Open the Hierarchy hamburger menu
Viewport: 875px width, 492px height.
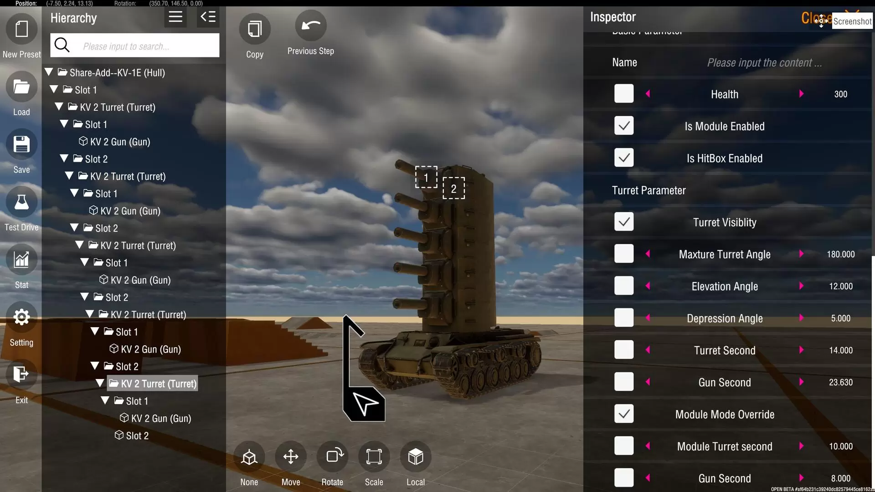(x=175, y=17)
